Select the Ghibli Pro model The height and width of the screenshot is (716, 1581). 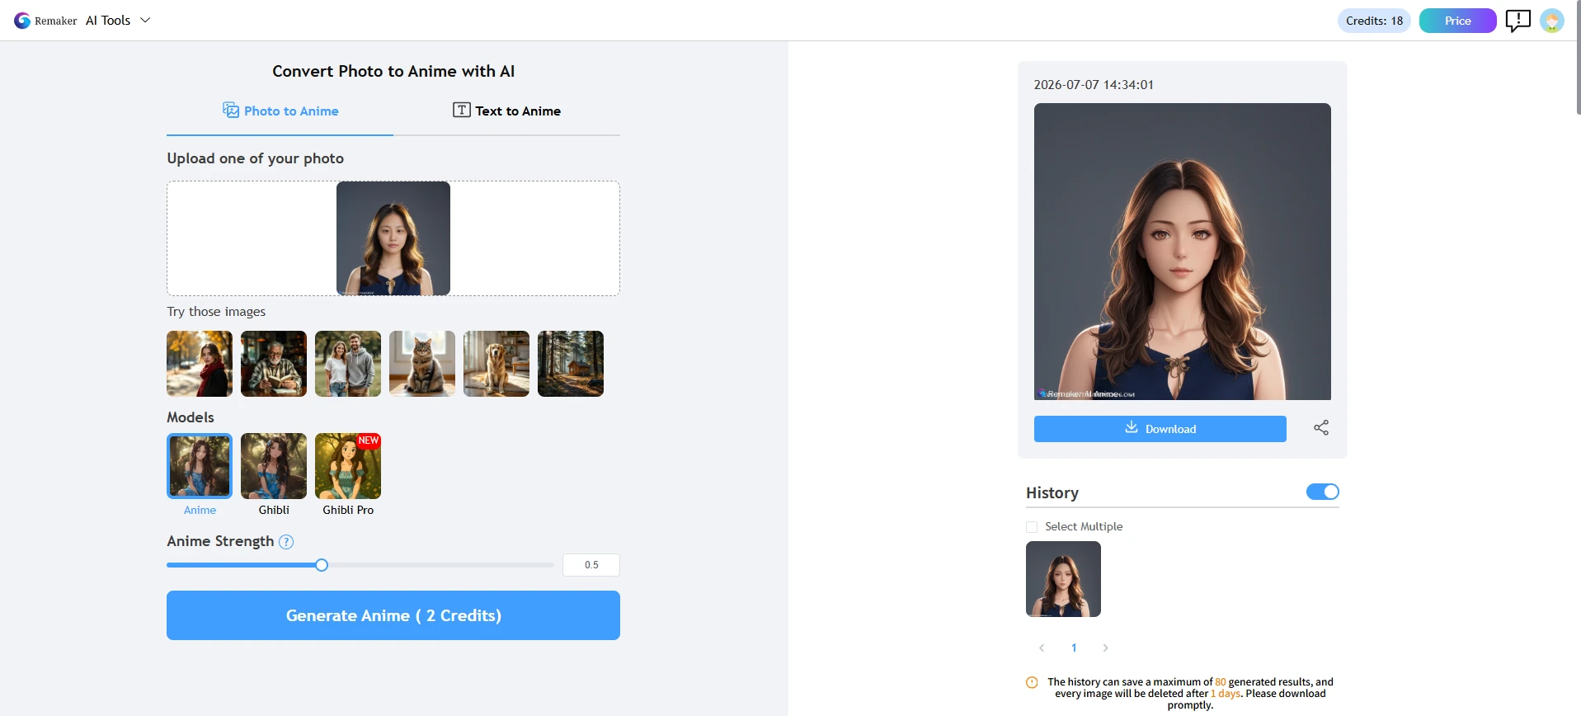348,466
